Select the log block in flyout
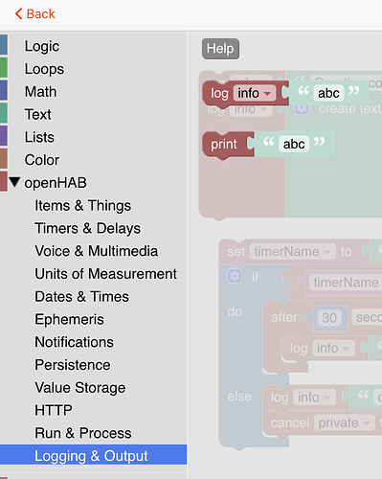Image resolution: width=382 pixels, height=479 pixels. pos(219,94)
